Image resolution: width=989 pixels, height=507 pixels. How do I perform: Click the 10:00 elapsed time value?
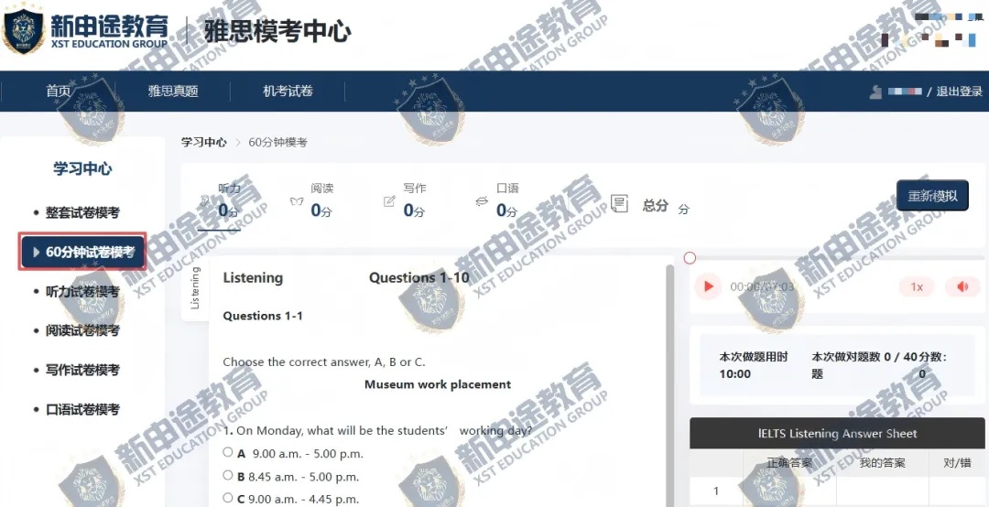[x=734, y=374]
